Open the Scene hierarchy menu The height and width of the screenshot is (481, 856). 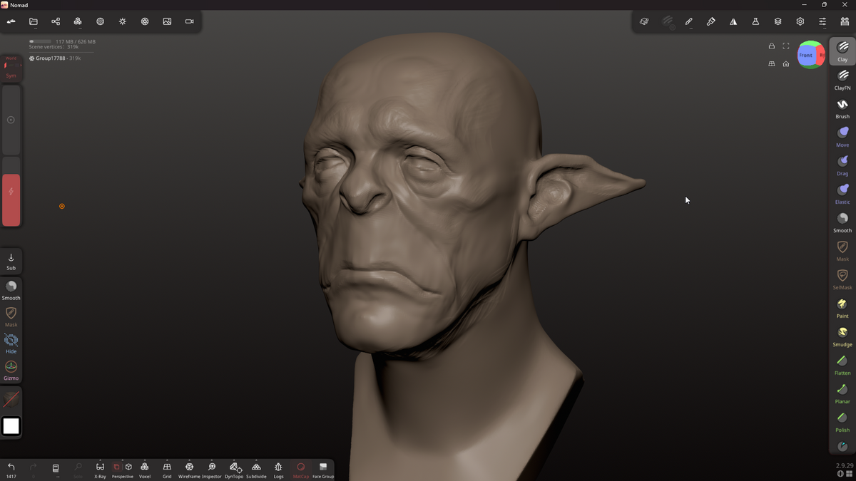[x=56, y=21]
